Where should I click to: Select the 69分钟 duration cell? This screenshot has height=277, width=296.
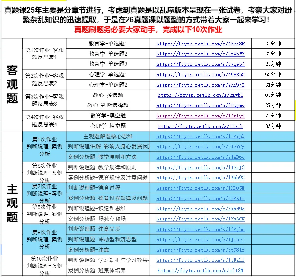(273, 95)
